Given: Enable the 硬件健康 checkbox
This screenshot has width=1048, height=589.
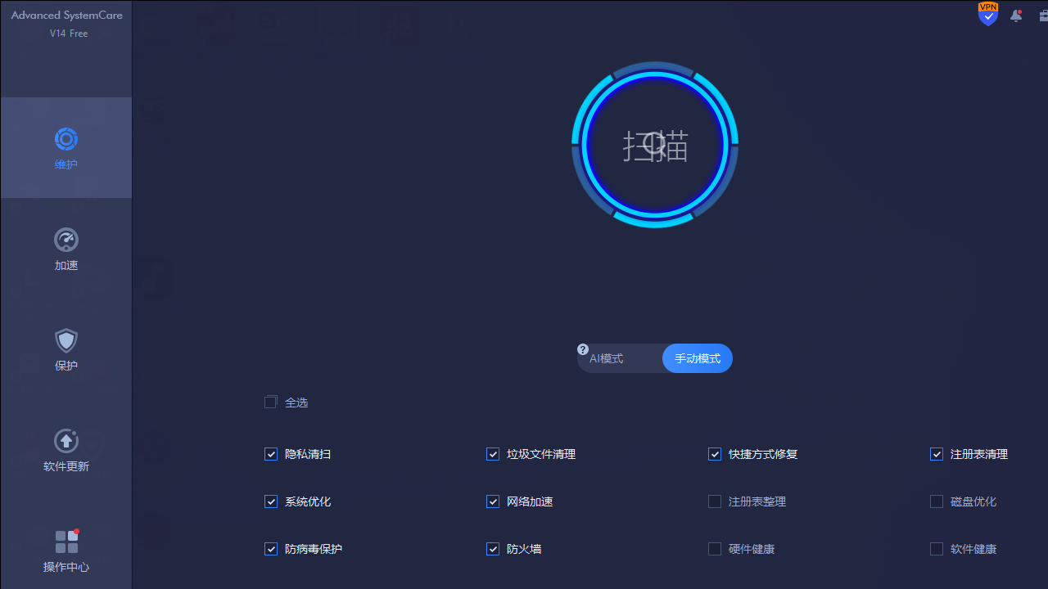Looking at the screenshot, I should [x=715, y=549].
